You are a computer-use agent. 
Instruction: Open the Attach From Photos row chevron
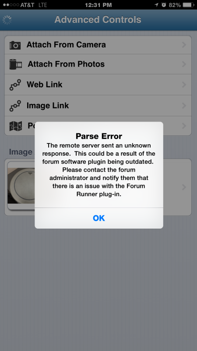tap(184, 64)
